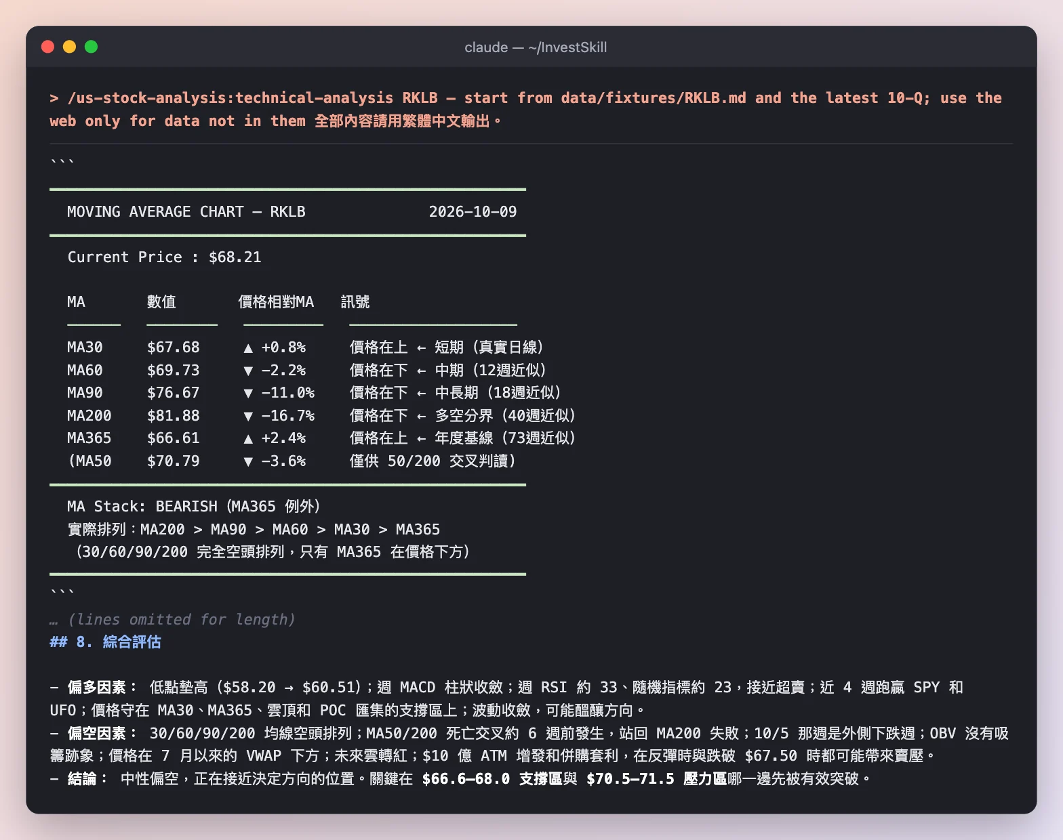Click the '-16.7%' percentage
Image resolution: width=1063 pixels, height=840 pixels.
click(x=288, y=416)
